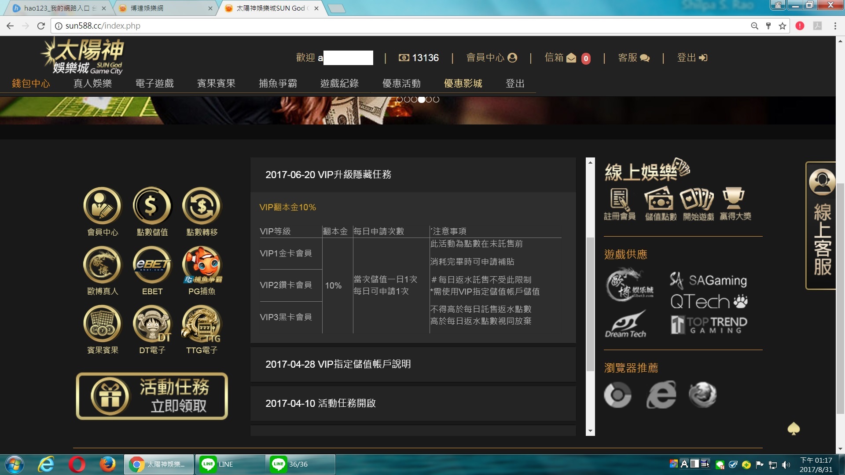Select the first banner carousel dot
This screenshot has height=475, width=845.
(400, 99)
